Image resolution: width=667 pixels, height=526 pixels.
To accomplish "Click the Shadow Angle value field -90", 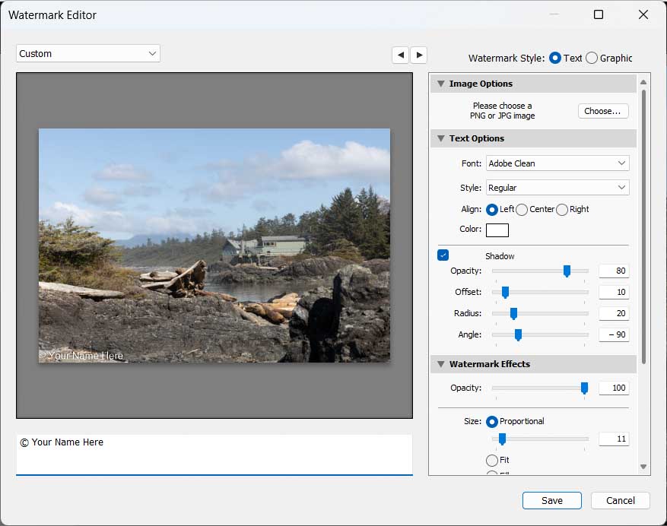I will pos(614,334).
